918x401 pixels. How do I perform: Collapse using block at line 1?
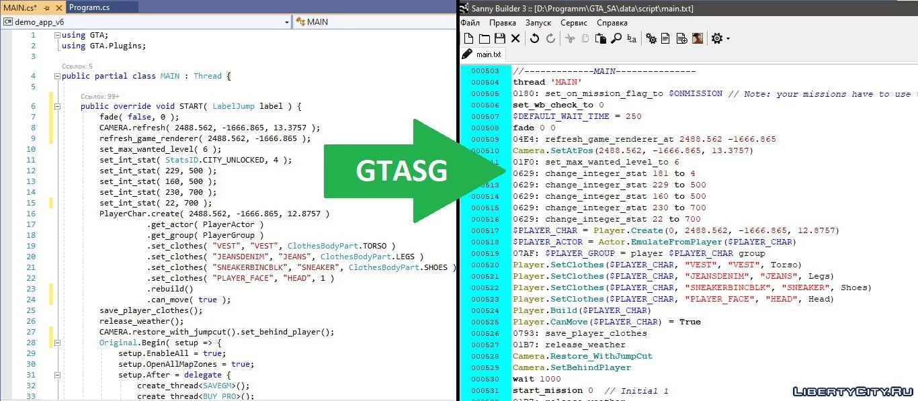57,35
